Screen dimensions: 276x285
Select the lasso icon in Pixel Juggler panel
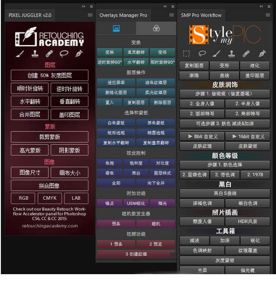(x=64, y=54)
